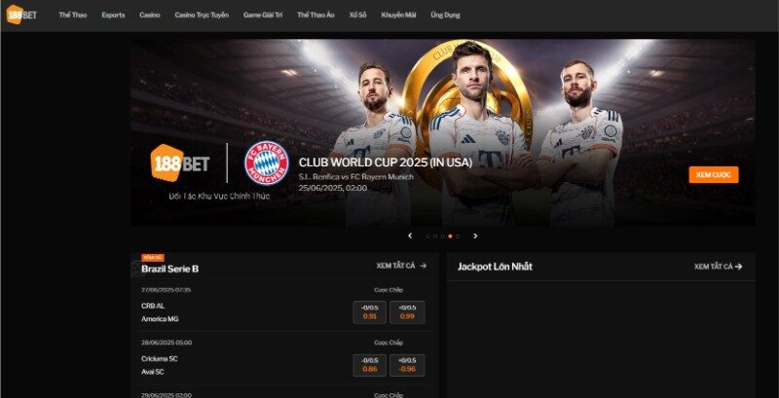The height and width of the screenshot is (398, 779).
Task: Pick Avai SC handicap odds 0.96
Action: (407, 365)
